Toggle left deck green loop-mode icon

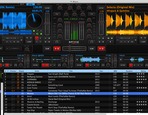[37, 34]
